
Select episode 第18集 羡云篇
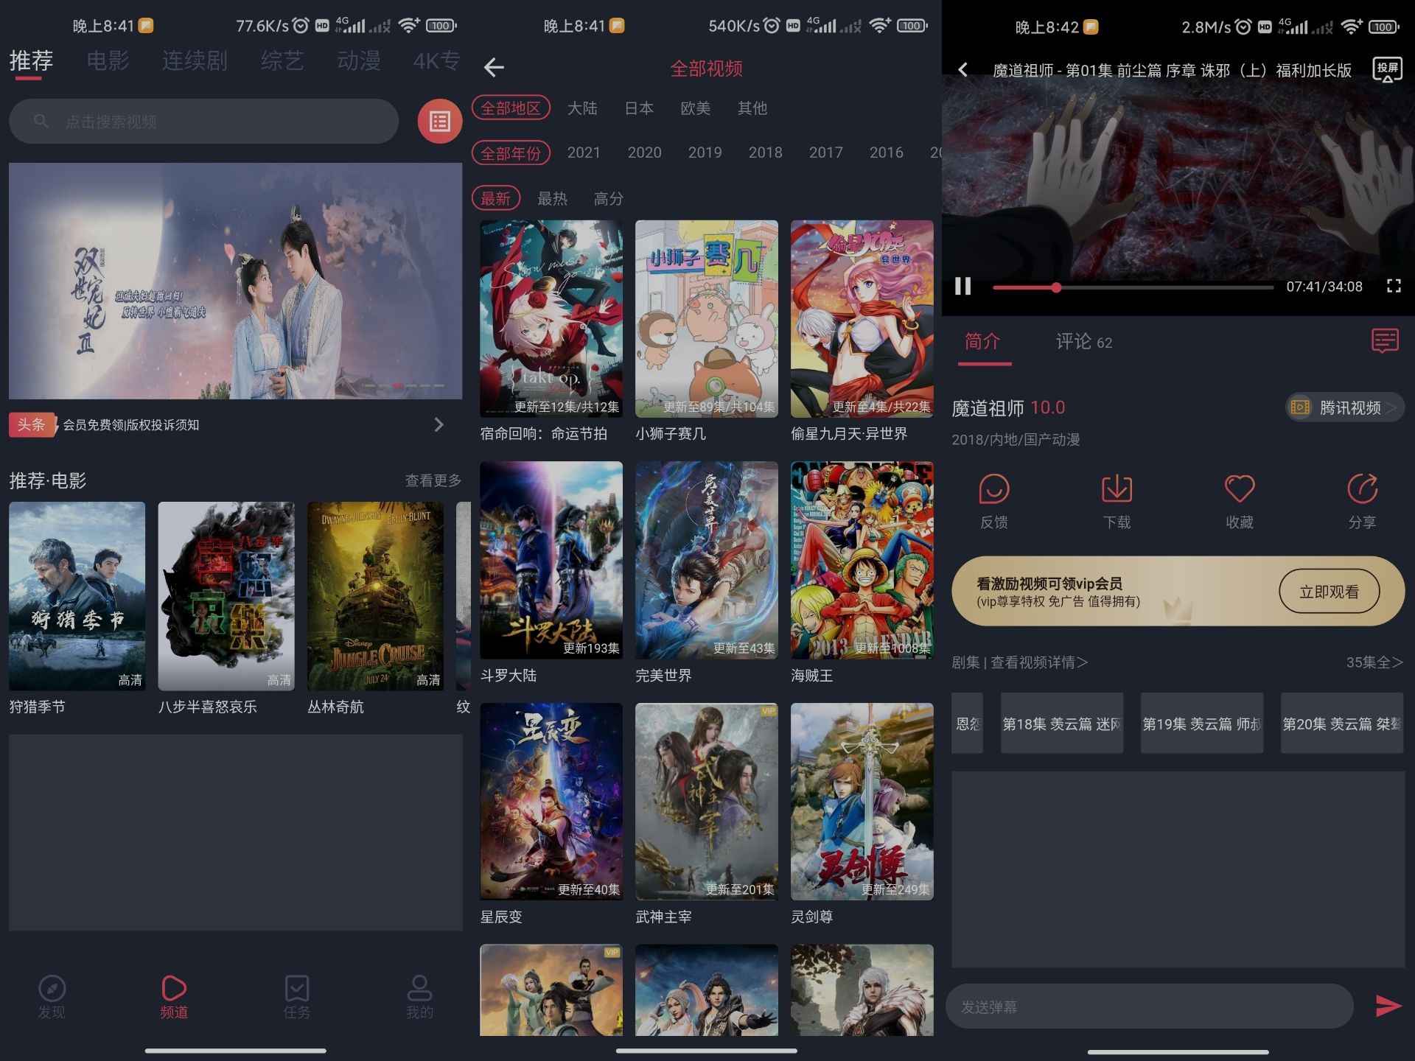coord(1061,722)
